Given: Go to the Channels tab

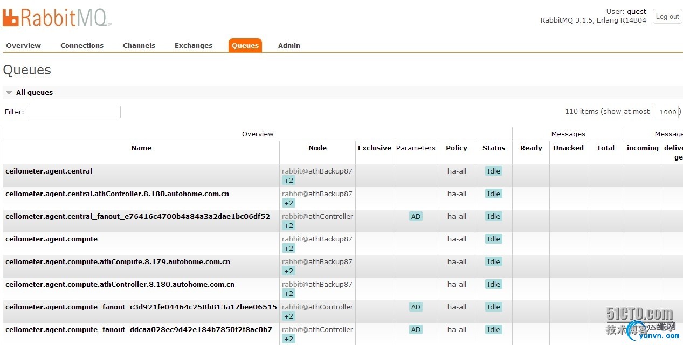Looking at the screenshot, I should coord(139,45).
